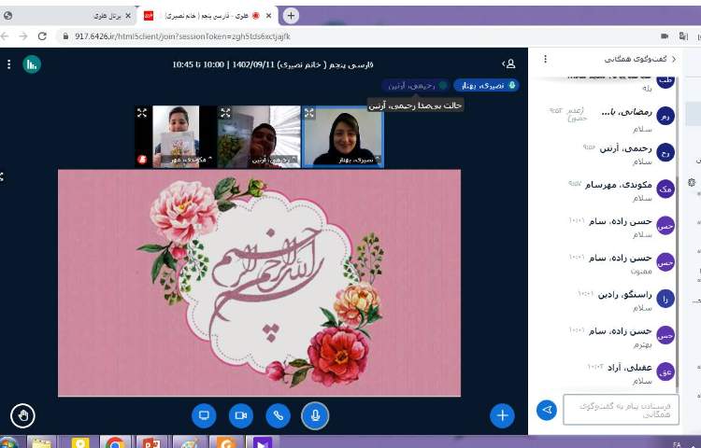The height and width of the screenshot is (448, 701).
Task: Open Chrome from the taskbar
Action: 115,442
